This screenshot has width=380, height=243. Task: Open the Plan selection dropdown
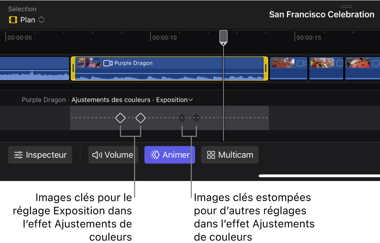point(27,20)
